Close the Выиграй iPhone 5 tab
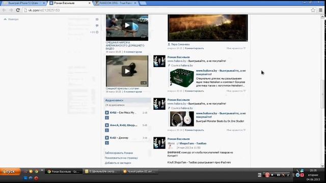The image size is (326, 183). coord(44,3)
